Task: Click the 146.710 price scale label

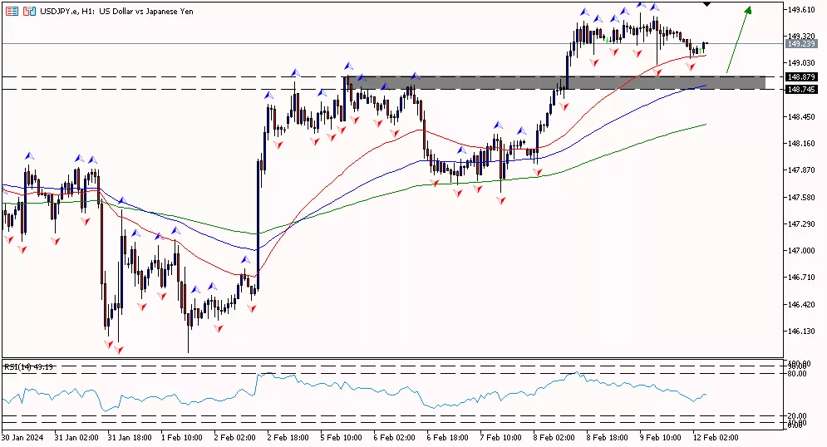Action: tap(800, 278)
